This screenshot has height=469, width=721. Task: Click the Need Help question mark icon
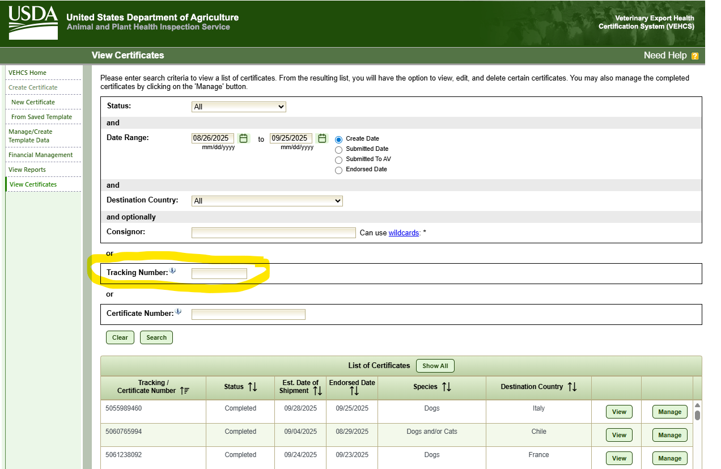695,56
